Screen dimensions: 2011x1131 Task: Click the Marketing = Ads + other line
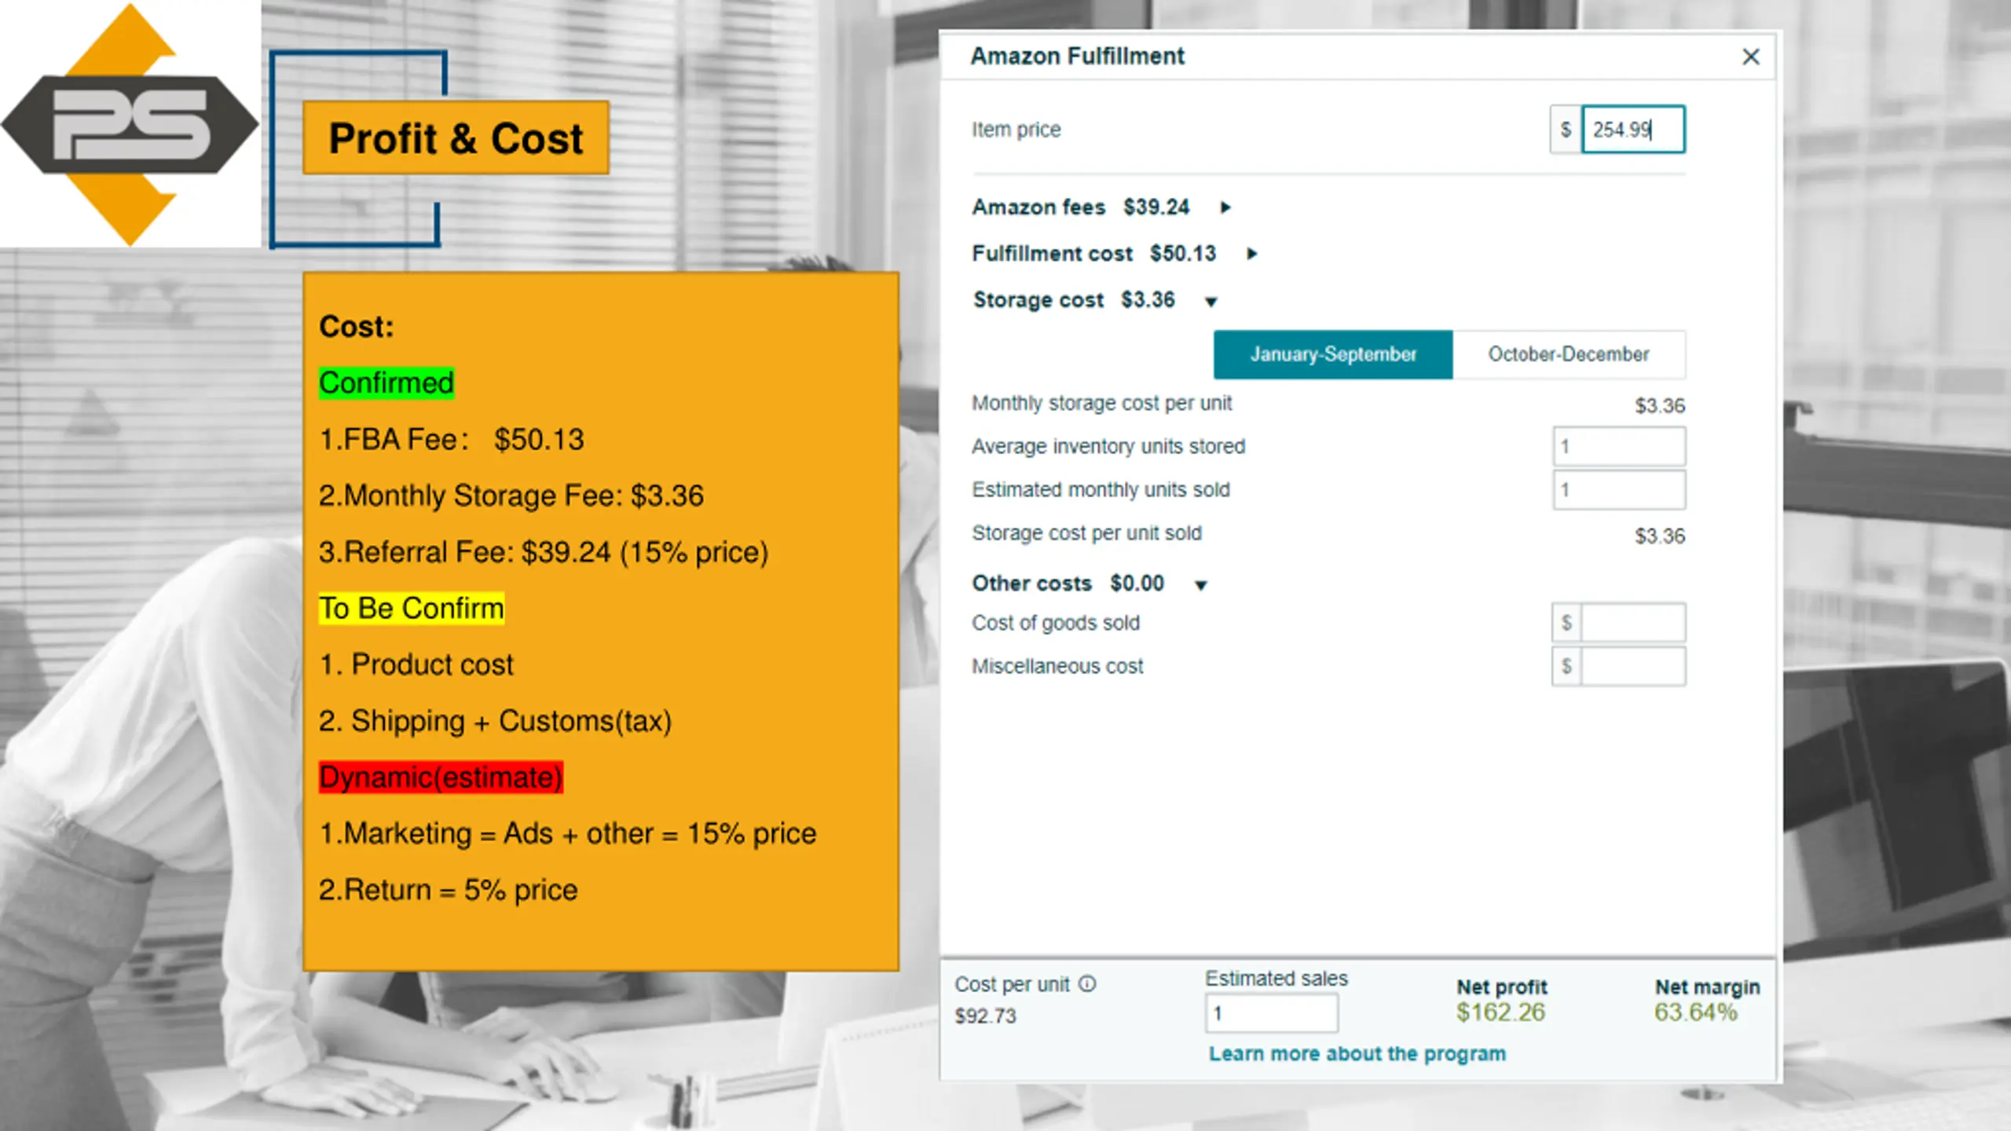(568, 833)
